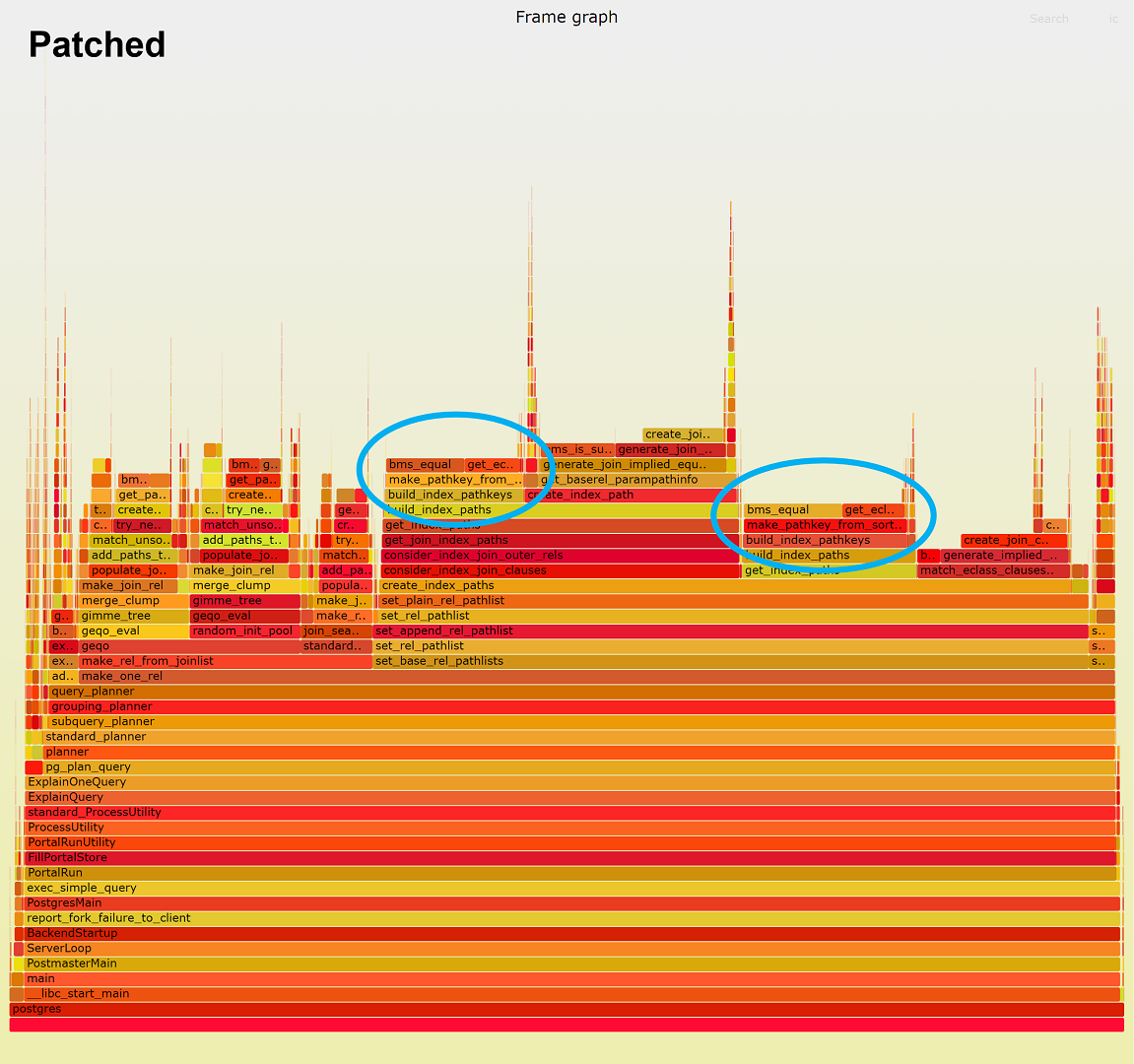Zoom into consider_index_join_clauses frame
Screen dimensions: 1134x1064
[x=560, y=570]
